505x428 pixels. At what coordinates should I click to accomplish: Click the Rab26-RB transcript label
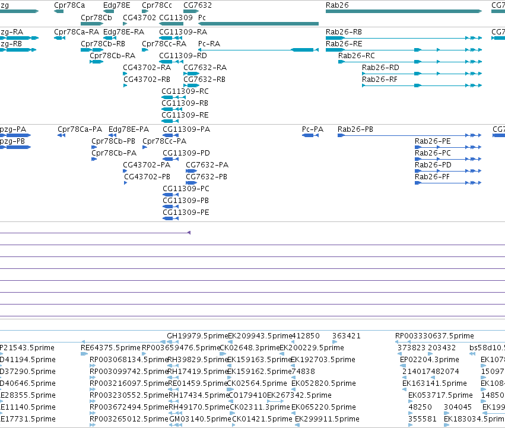(x=344, y=32)
